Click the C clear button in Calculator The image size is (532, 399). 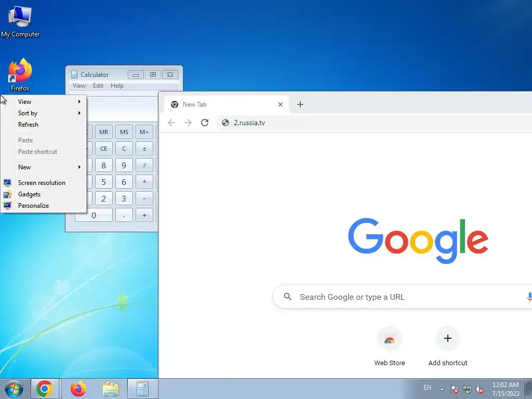click(x=124, y=149)
